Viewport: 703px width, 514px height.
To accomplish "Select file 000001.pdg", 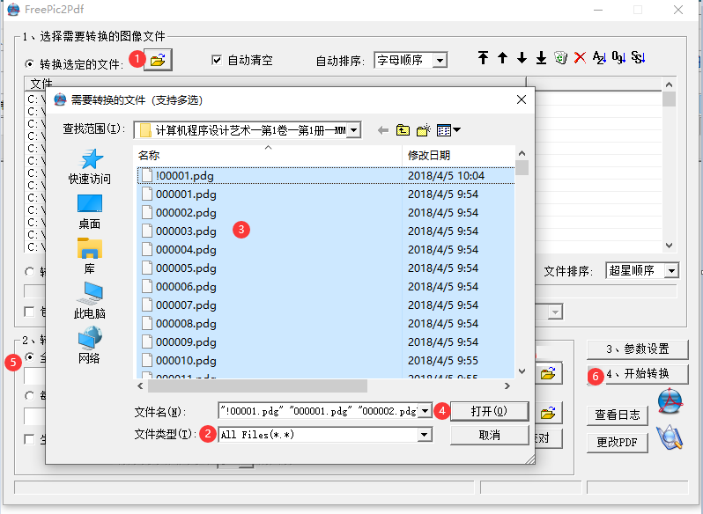I will click(326, 195).
